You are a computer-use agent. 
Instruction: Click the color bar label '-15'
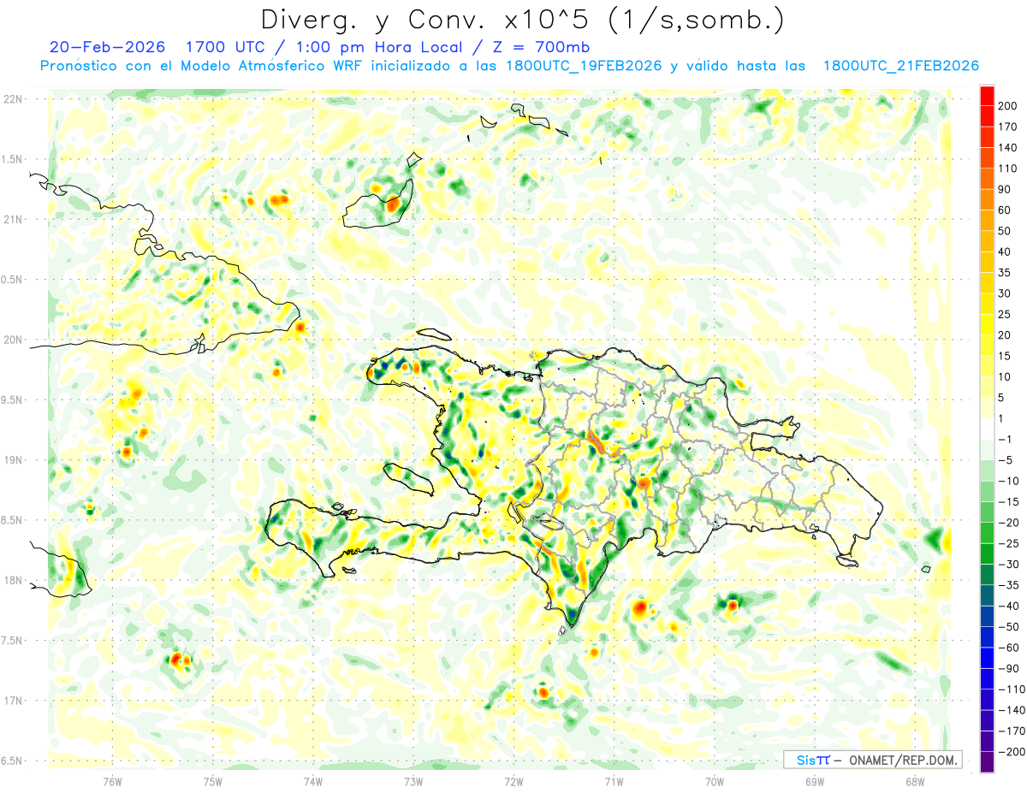(x=1007, y=502)
